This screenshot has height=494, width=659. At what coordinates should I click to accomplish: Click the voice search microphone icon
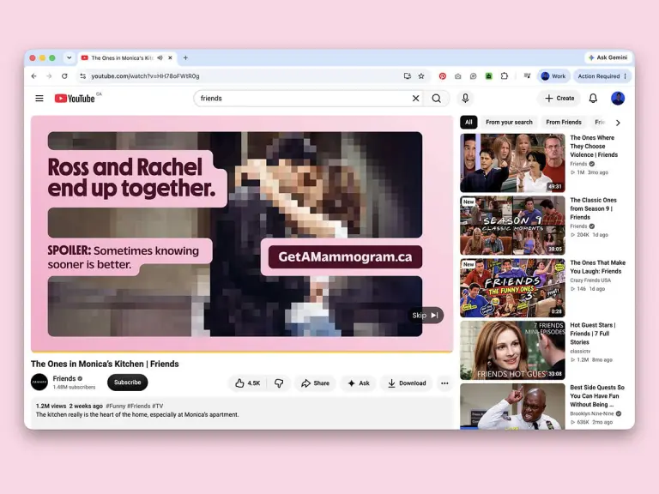465,99
